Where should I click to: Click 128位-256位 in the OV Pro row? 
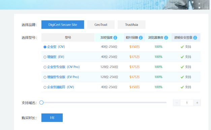pos(109,67)
